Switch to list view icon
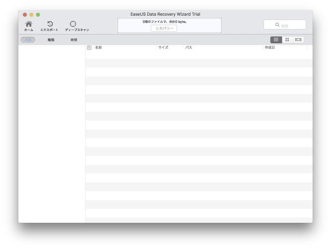 coord(276,40)
